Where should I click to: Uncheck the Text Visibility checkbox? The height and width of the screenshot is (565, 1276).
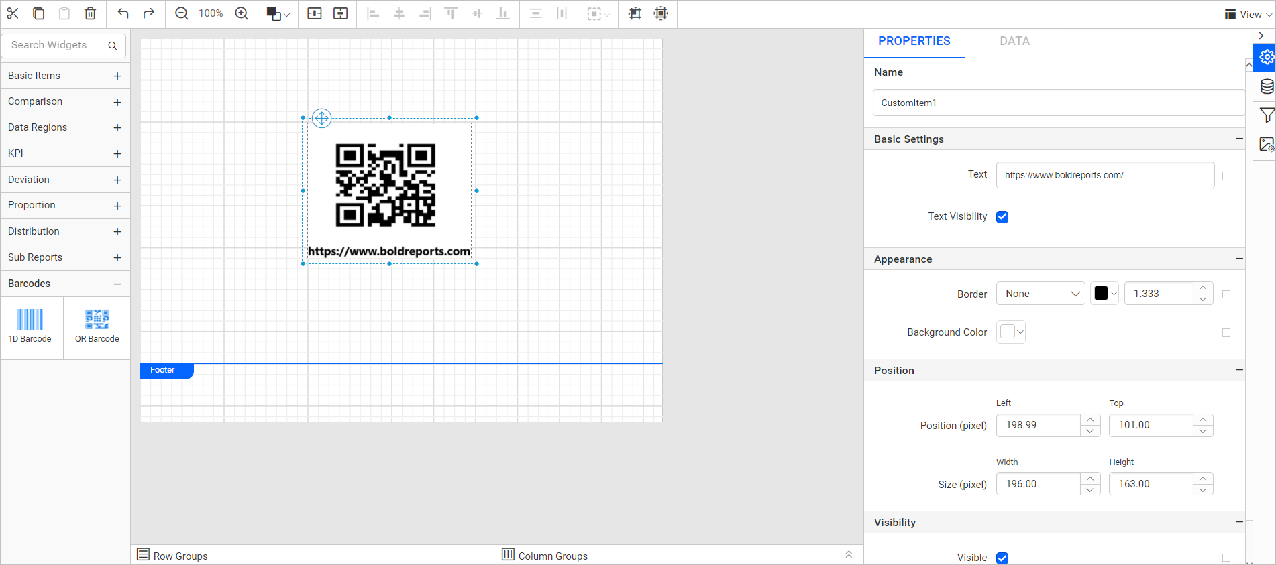pos(1002,216)
